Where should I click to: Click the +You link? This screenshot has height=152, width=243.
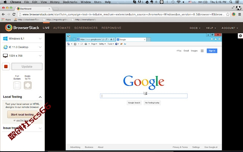click(179, 51)
